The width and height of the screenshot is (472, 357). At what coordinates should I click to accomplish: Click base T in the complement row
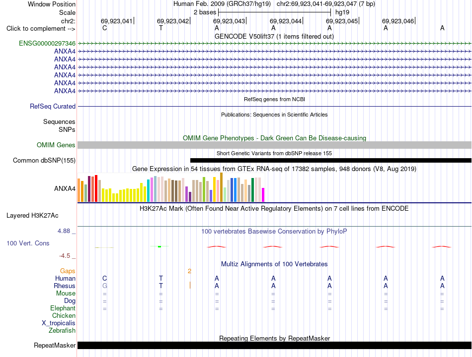161,28
